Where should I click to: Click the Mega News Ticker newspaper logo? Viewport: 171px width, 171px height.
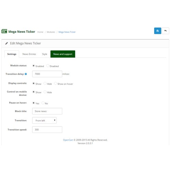(x=4, y=31)
